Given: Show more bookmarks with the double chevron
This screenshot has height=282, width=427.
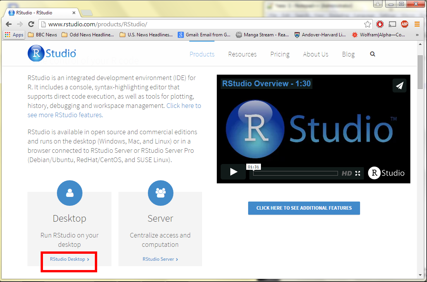Looking at the screenshot, I should (x=417, y=35).
